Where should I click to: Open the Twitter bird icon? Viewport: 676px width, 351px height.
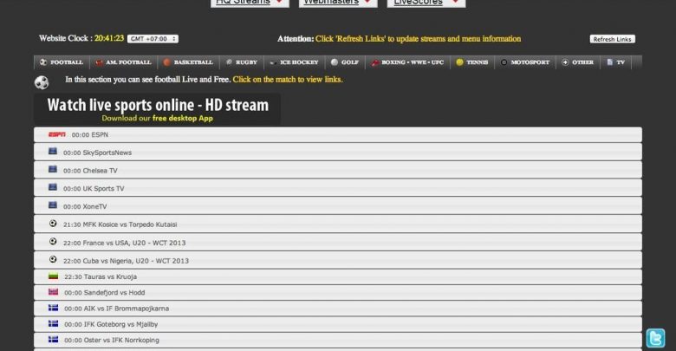[x=655, y=338]
